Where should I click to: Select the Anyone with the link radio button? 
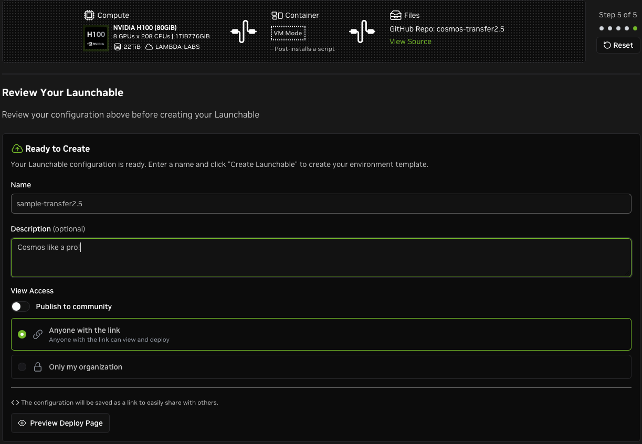(x=22, y=334)
